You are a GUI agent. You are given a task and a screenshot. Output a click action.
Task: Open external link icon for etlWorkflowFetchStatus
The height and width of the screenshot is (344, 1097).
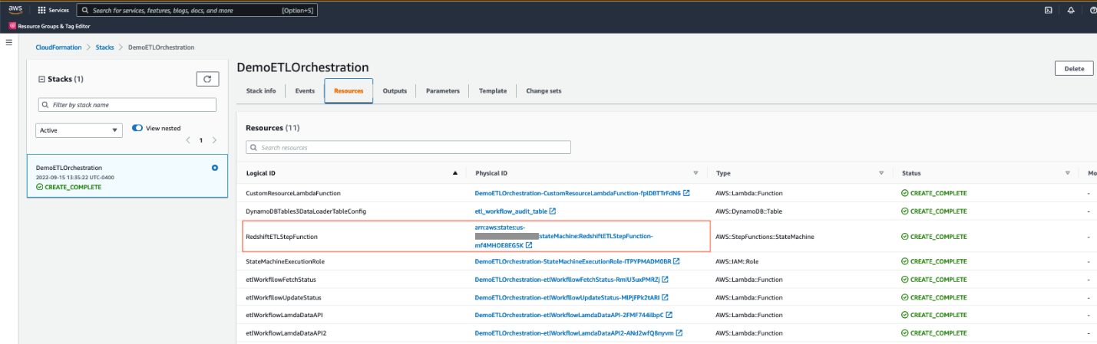coord(665,280)
